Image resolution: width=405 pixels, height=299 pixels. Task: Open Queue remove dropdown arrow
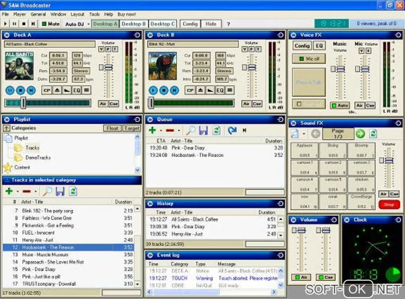(179, 131)
